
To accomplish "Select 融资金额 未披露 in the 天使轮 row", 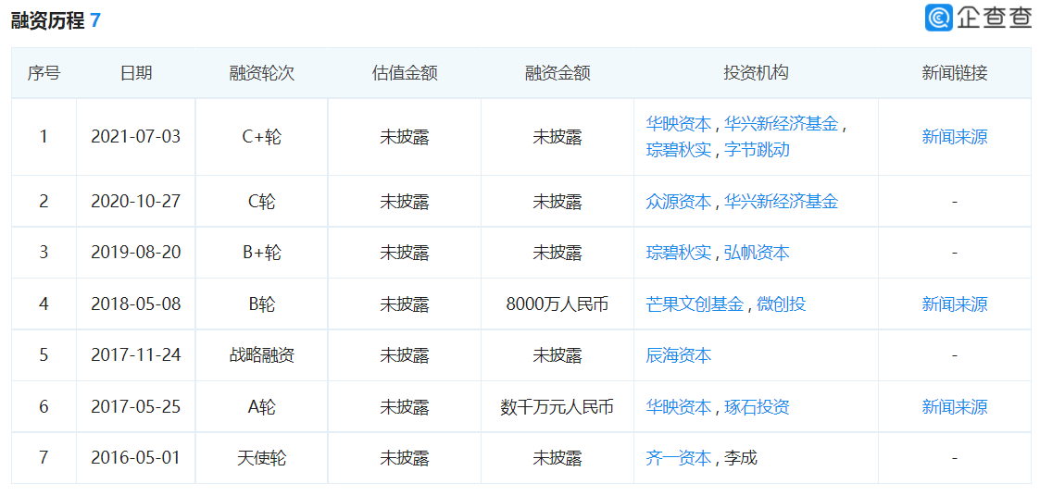I will (558, 457).
